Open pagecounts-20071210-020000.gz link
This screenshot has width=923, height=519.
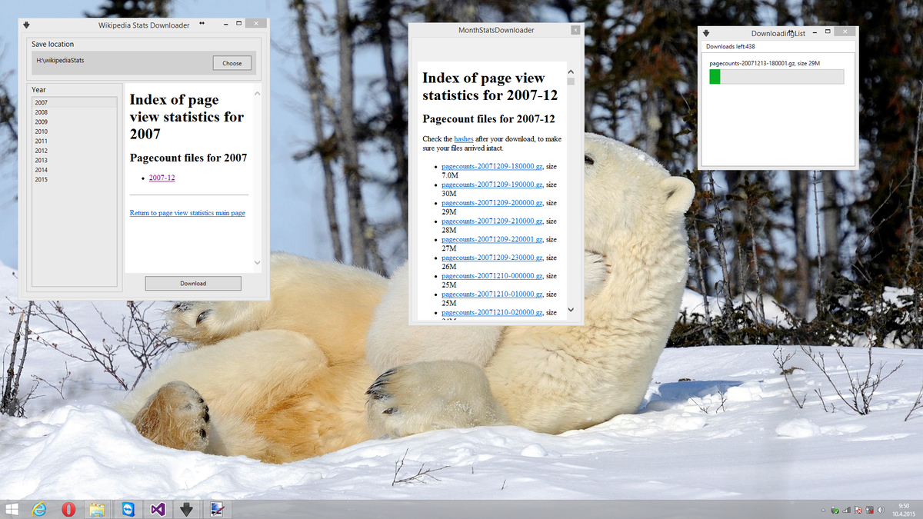tap(492, 313)
